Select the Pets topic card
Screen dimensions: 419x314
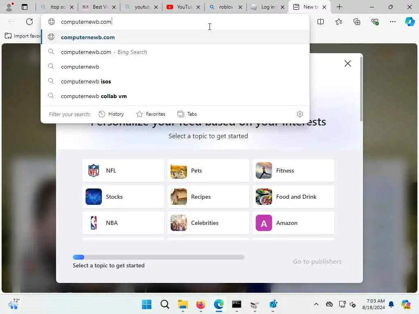[x=208, y=170]
